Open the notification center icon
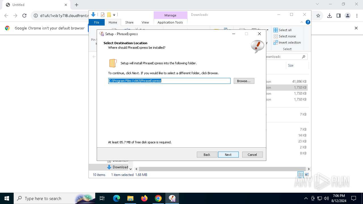The image size is (363, 204). pos(354,198)
